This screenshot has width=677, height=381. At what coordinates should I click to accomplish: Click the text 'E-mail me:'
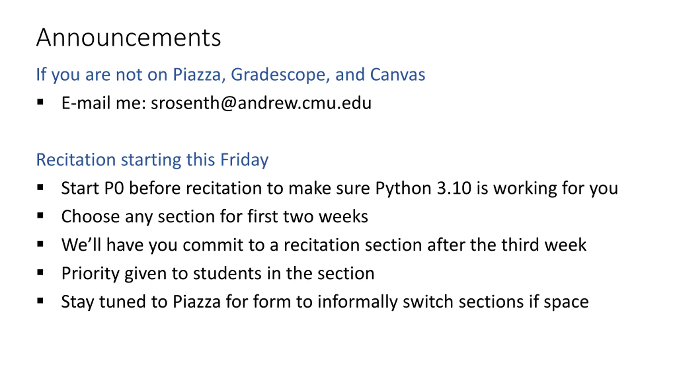[104, 103]
